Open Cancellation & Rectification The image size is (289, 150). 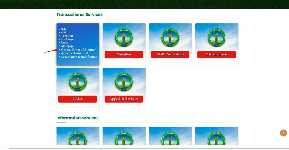coord(79,57)
